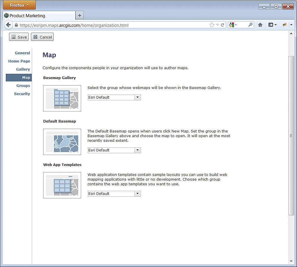Open the Web App Templates group dropdown
The height and width of the screenshot is (267, 297).
point(114,194)
